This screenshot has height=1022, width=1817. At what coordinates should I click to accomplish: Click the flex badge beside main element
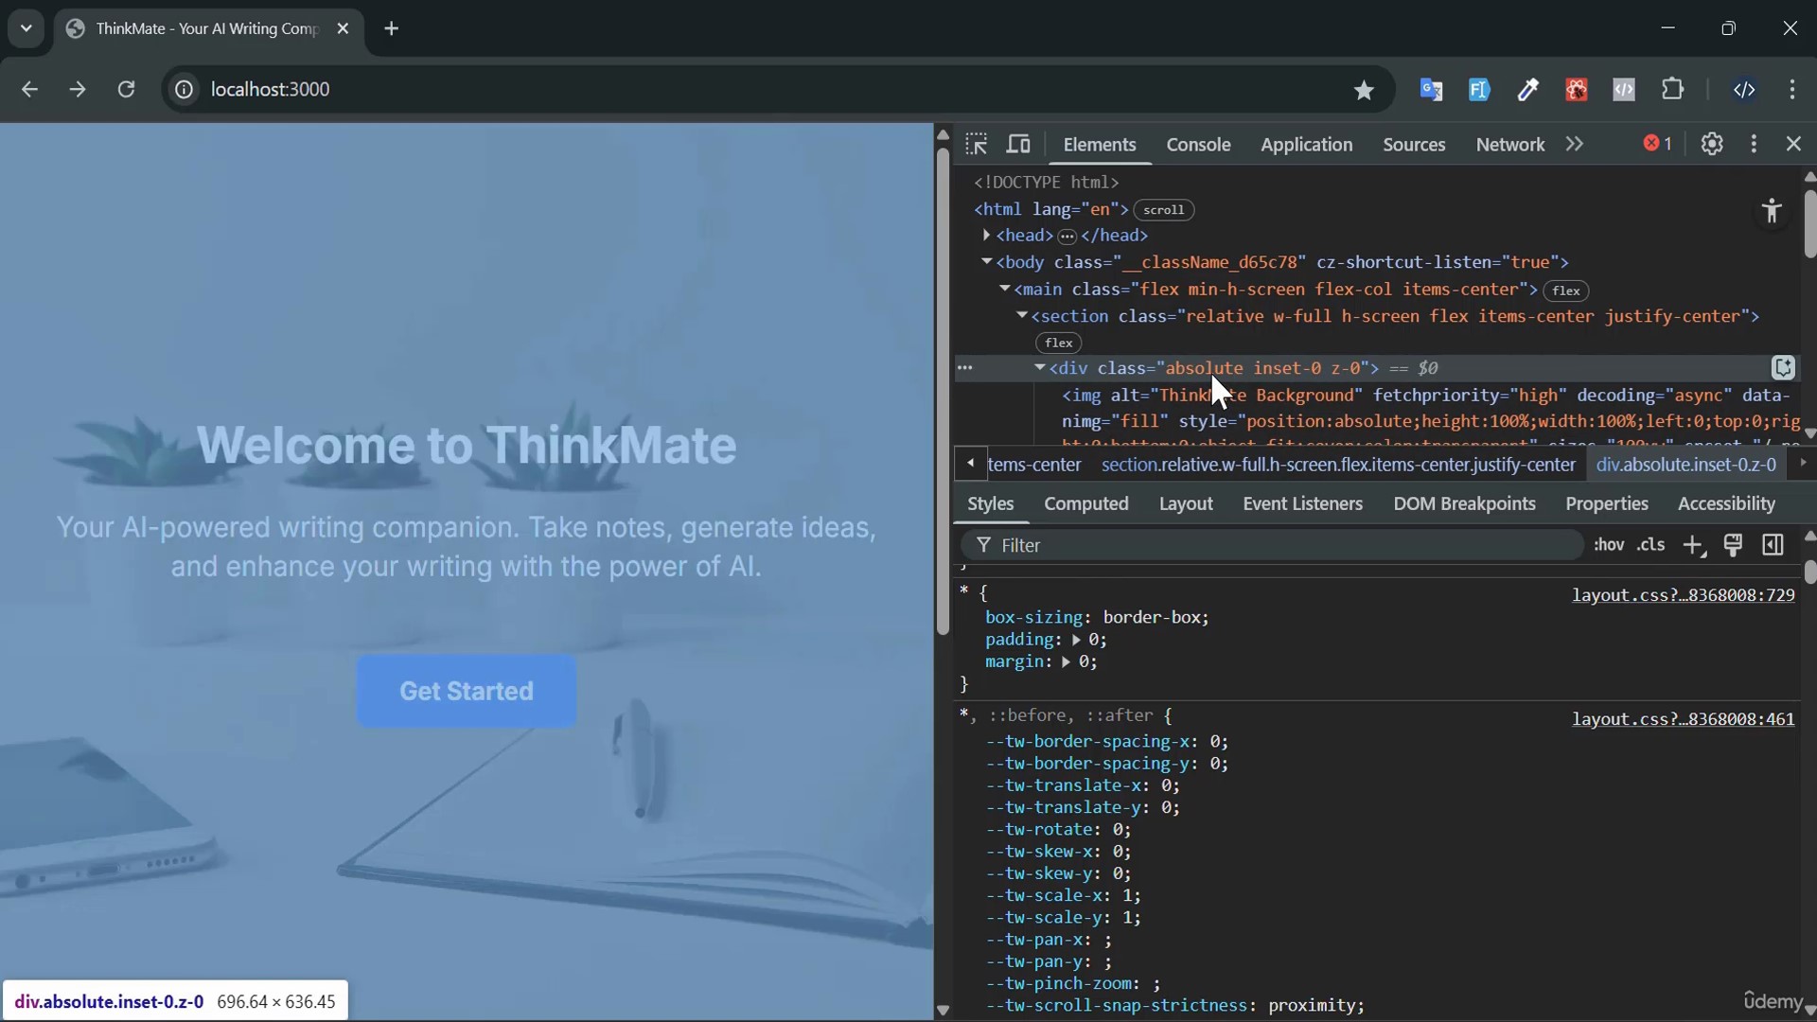pyautogui.click(x=1565, y=291)
